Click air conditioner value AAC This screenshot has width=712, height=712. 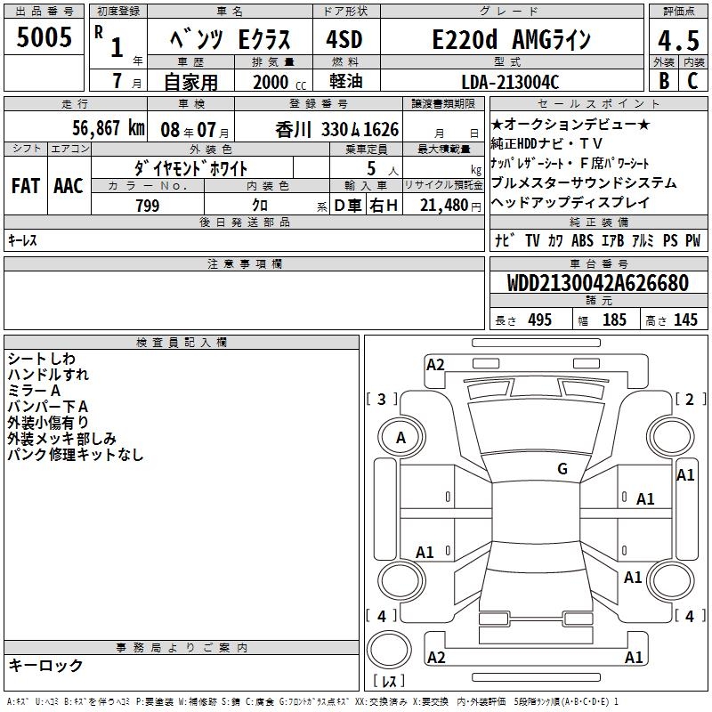point(69,186)
